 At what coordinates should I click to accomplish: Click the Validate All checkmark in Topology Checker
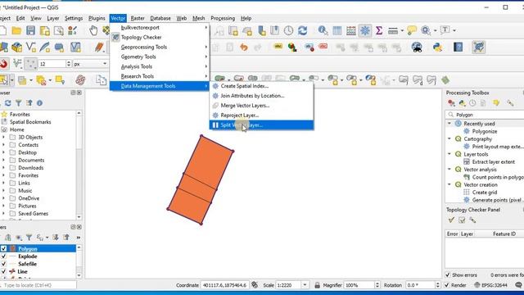[x=451, y=220]
